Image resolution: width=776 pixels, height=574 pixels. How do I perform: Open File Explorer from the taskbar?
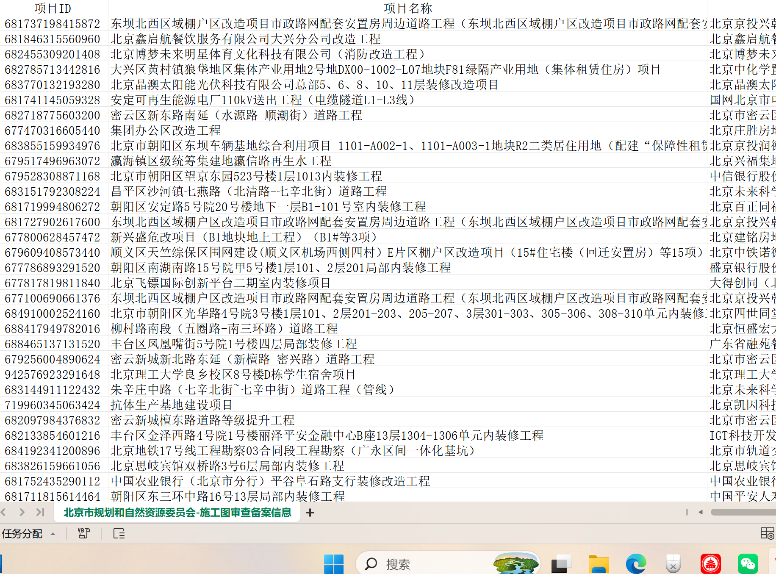pos(599,564)
